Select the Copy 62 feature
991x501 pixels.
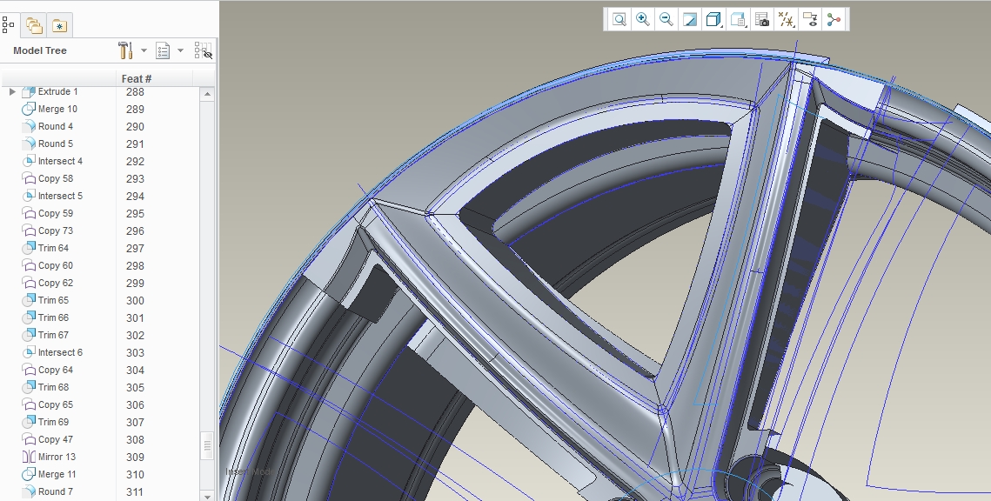tap(56, 283)
